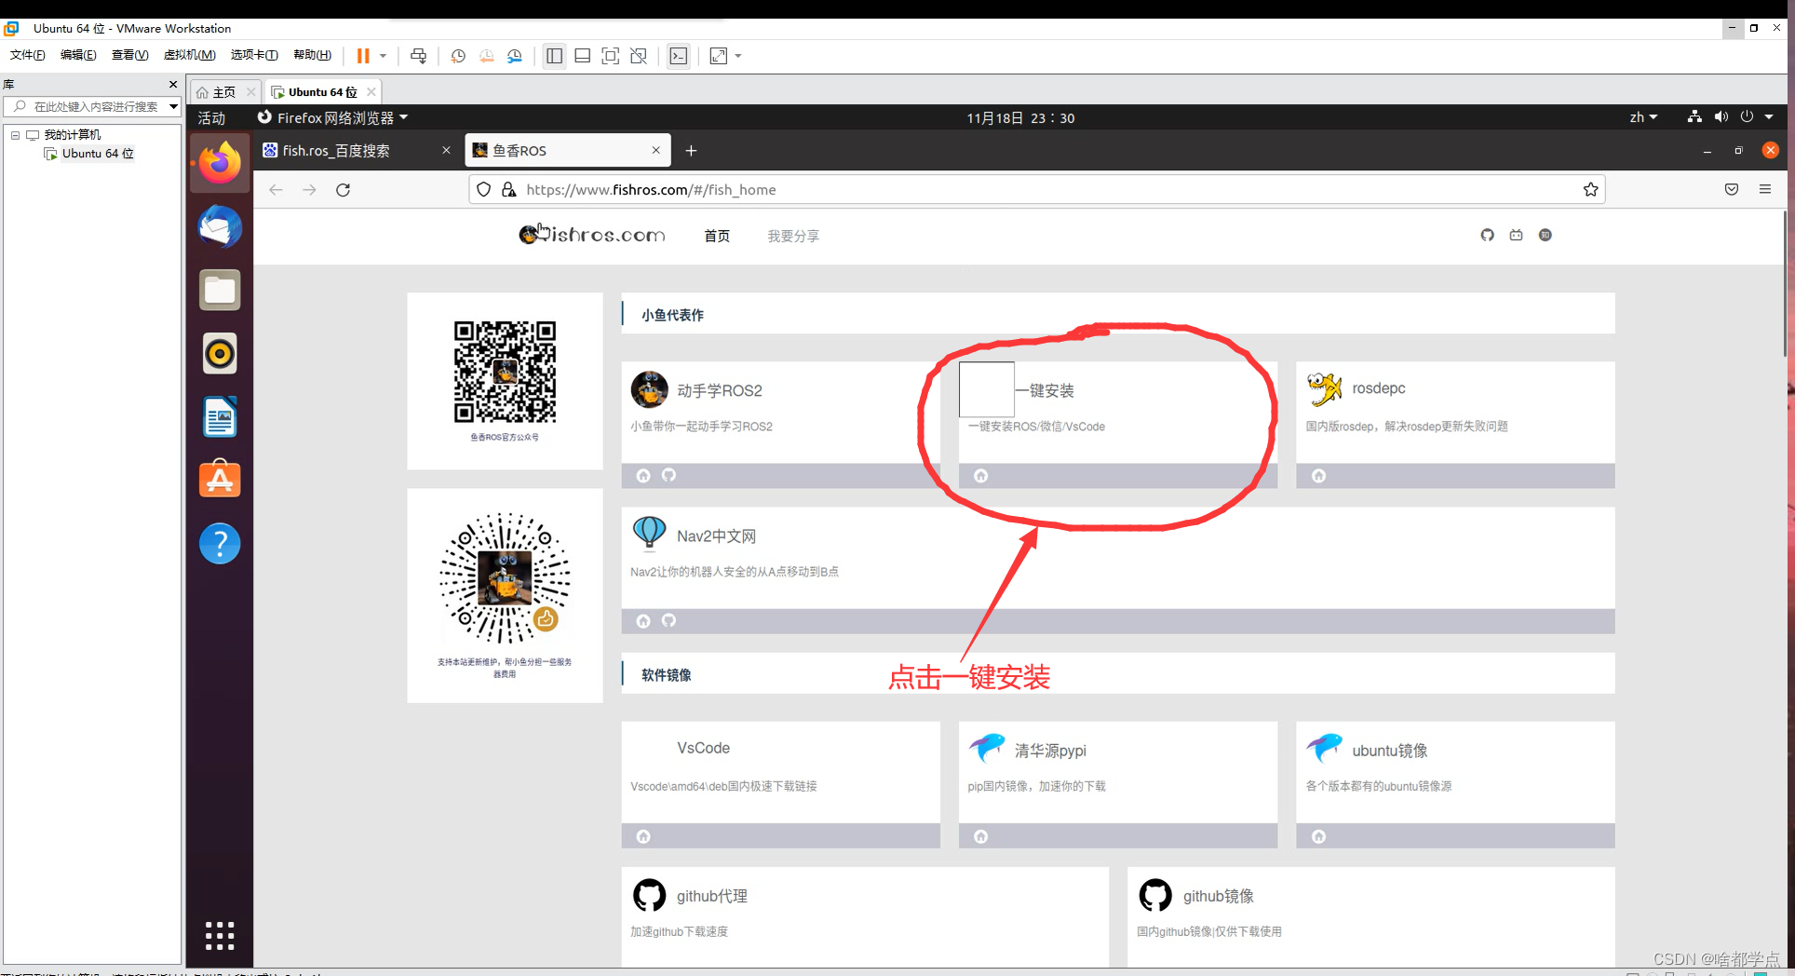Click the Firefox reload button

coord(343,189)
